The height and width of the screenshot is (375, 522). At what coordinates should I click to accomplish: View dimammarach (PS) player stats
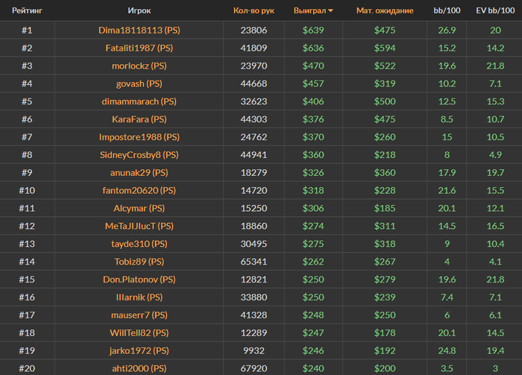pyautogui.click(x=139, y=101)
